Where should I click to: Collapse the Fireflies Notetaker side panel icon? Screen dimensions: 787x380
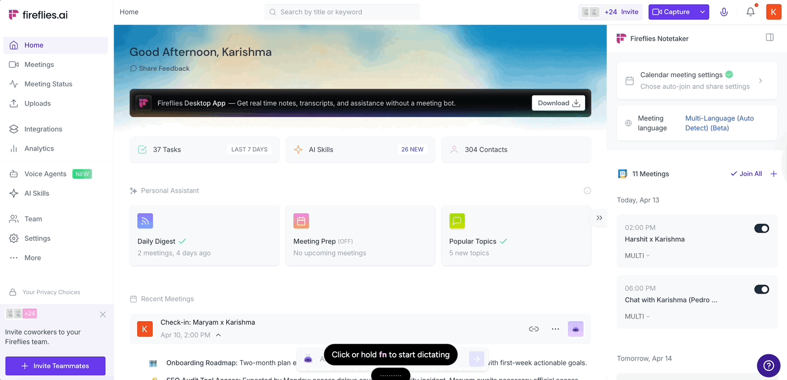click(770, 37)
